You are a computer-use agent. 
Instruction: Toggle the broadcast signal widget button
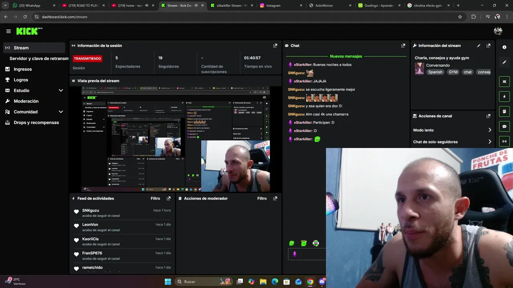[504, 141]
